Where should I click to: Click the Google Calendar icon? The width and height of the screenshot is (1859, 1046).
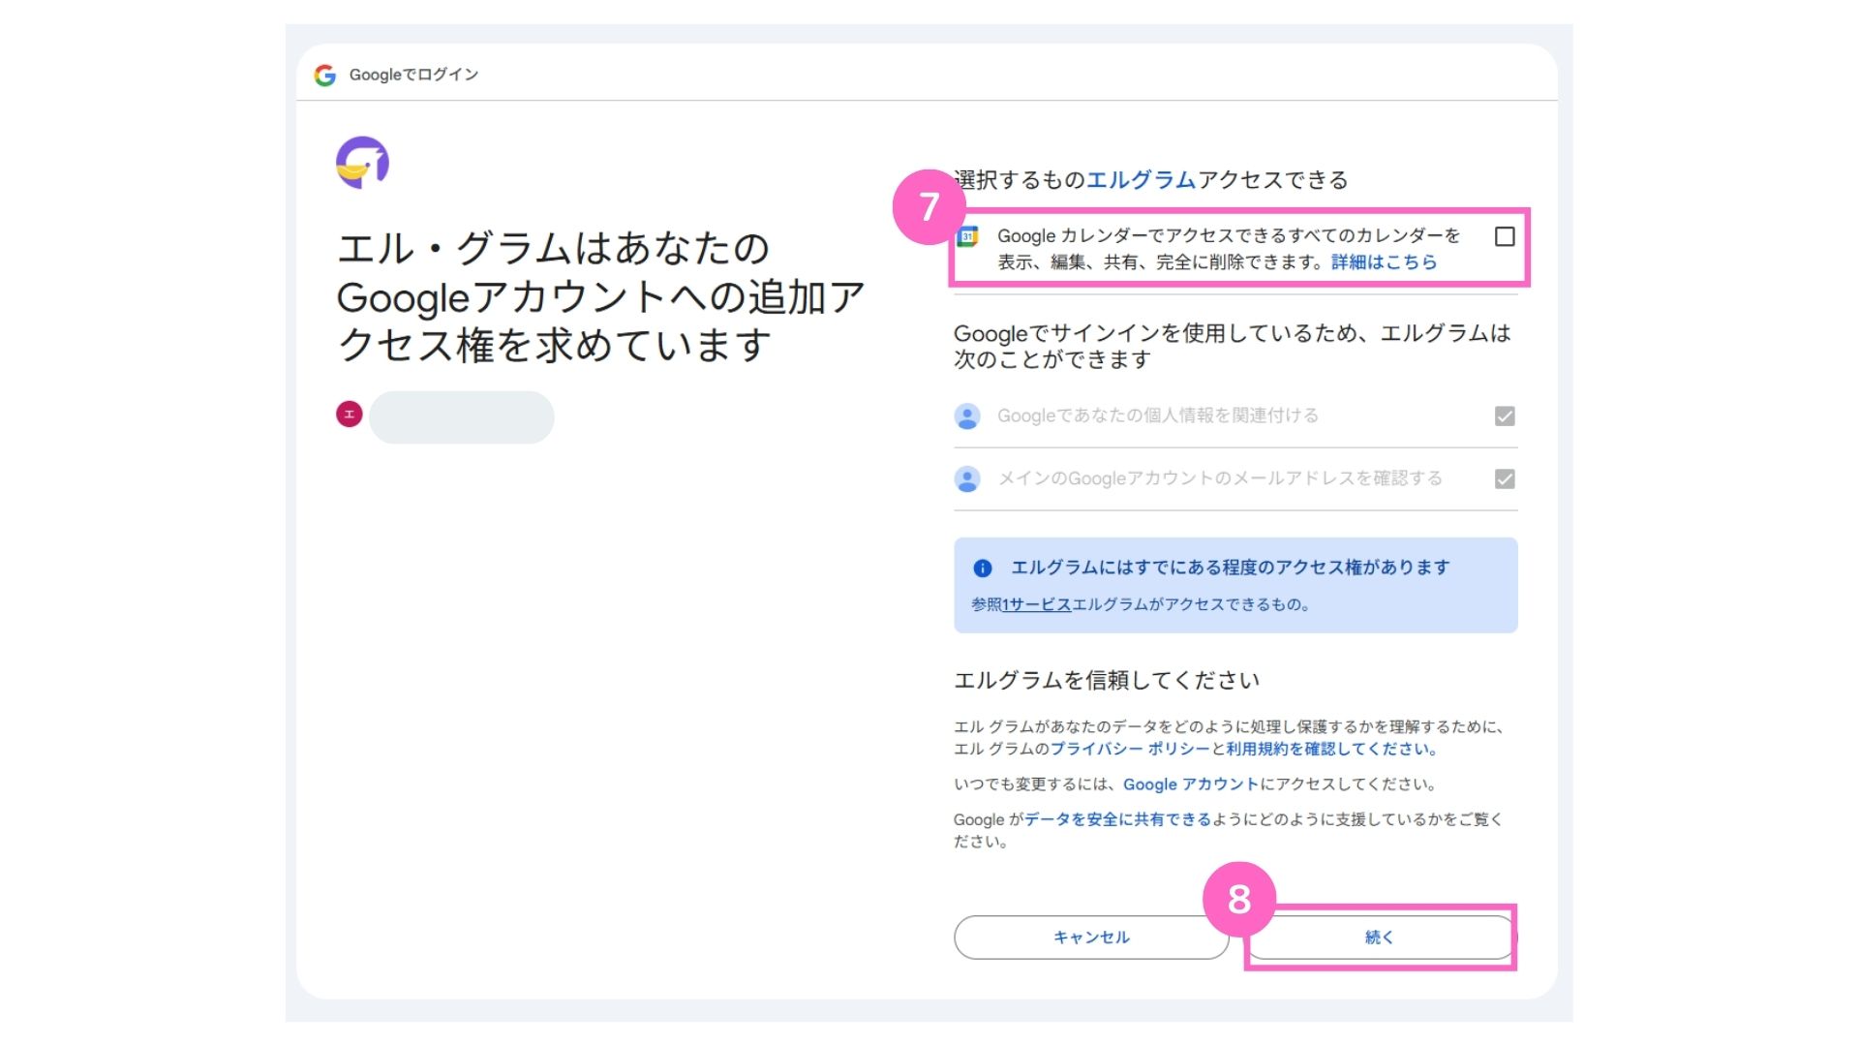click(967, 236)
